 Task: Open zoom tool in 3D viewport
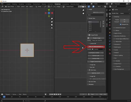52,19
